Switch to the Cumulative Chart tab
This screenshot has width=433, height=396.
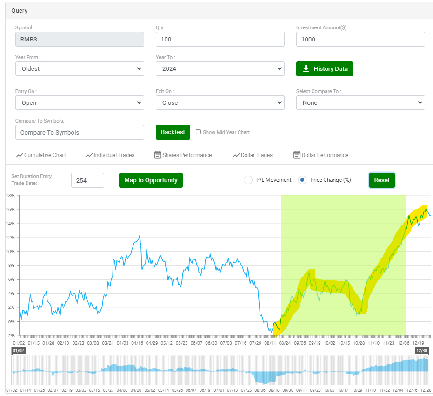tap(40, 155)
